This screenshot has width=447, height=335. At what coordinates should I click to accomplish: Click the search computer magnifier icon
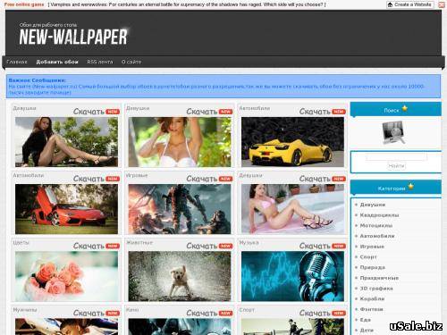pos(393,132)
